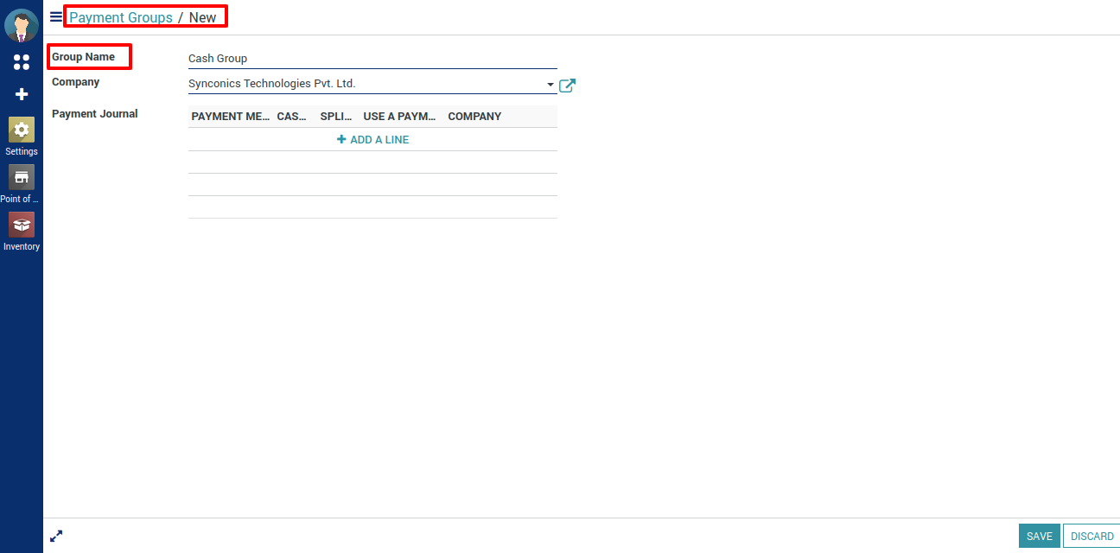This screenshot has width=1120, height=553.
Task: Open Company external link icon
Action: pyautogui.click(x=567, y=86)
